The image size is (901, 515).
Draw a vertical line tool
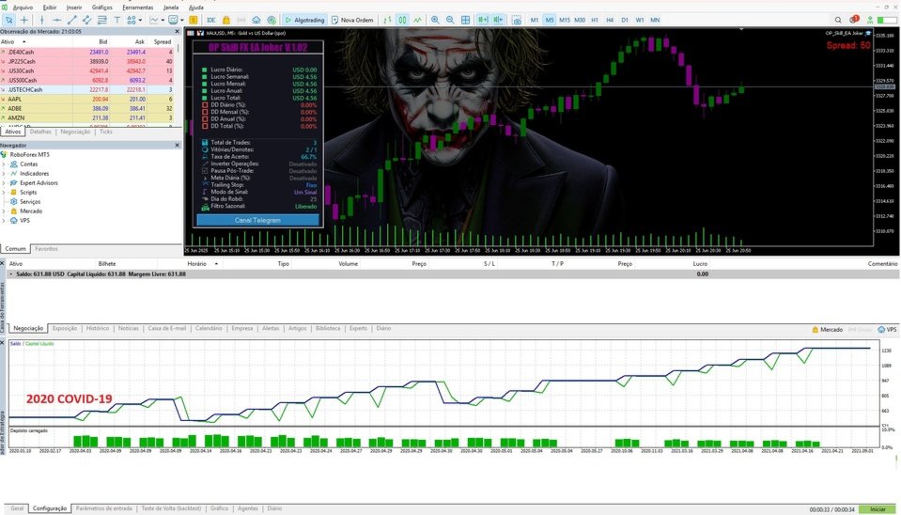[42, 20]
